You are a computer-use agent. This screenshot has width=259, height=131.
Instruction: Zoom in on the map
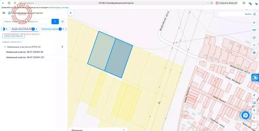[x=254, y=118]
